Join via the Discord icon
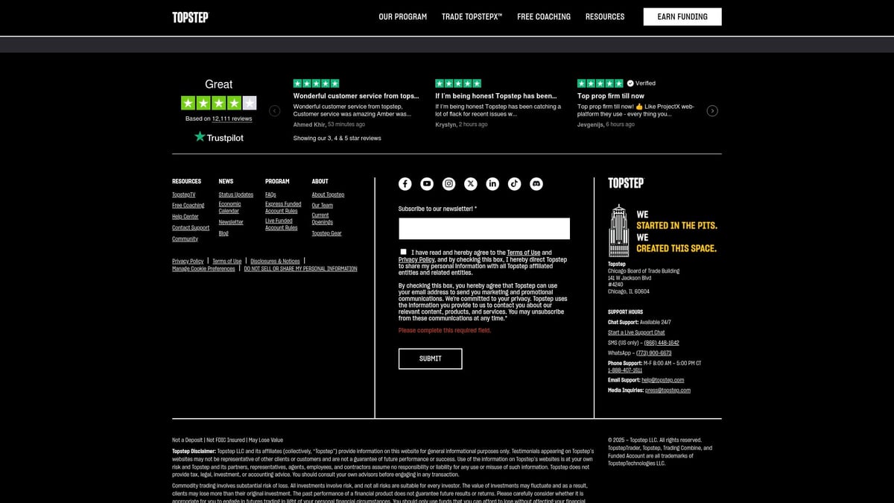Image resolution: width=894 pixels, height=503 pixels. point(536,184)
